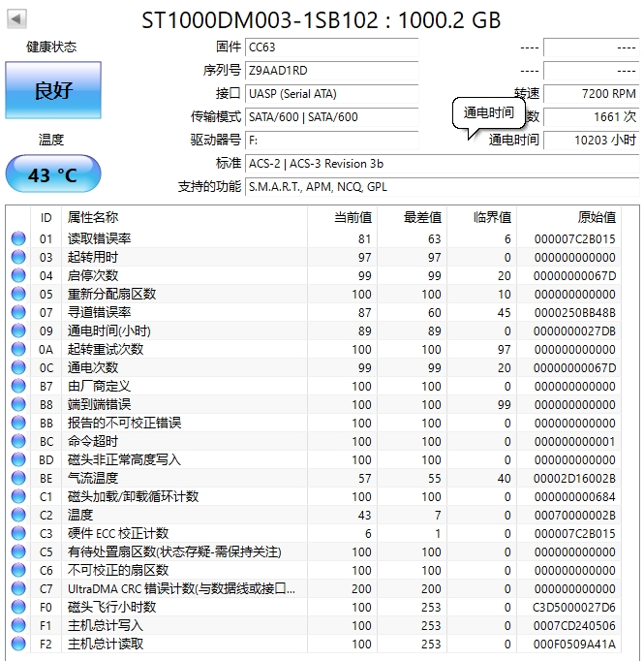Click the blue status icon for 报告的不可校正错误
Viewport: 644px width, 661px height.
[18, 423]
